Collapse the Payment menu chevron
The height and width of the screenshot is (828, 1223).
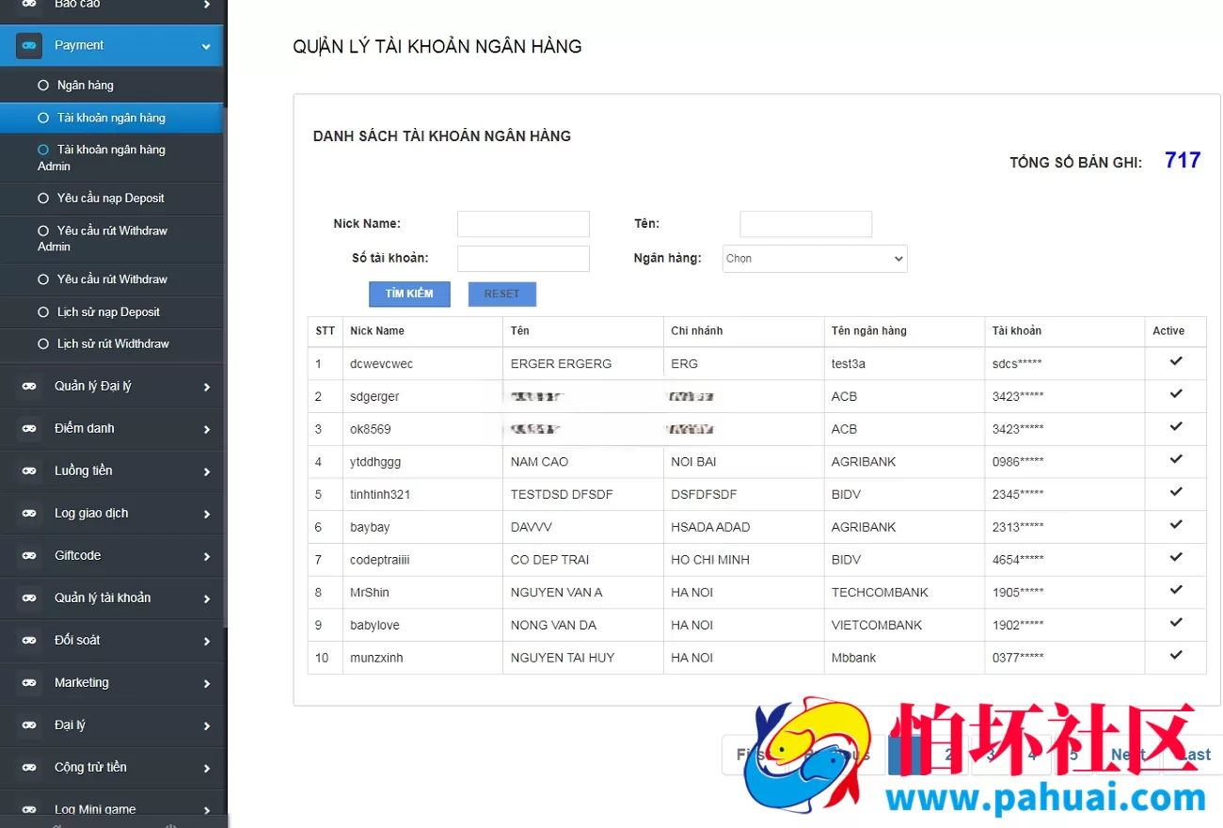pos(206,46)
